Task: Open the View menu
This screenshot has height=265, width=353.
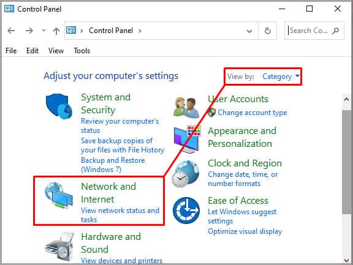Action: click(56, 51)
